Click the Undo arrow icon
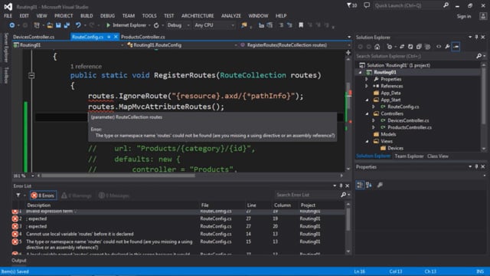The image size is (490, 276). [78, 25]
